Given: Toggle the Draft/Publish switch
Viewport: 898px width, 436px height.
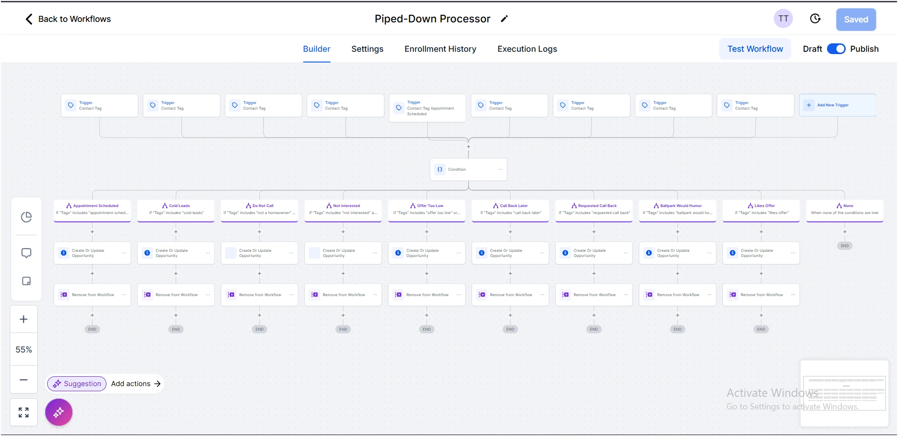Looking at the screenshot, I should click(836, 49).
